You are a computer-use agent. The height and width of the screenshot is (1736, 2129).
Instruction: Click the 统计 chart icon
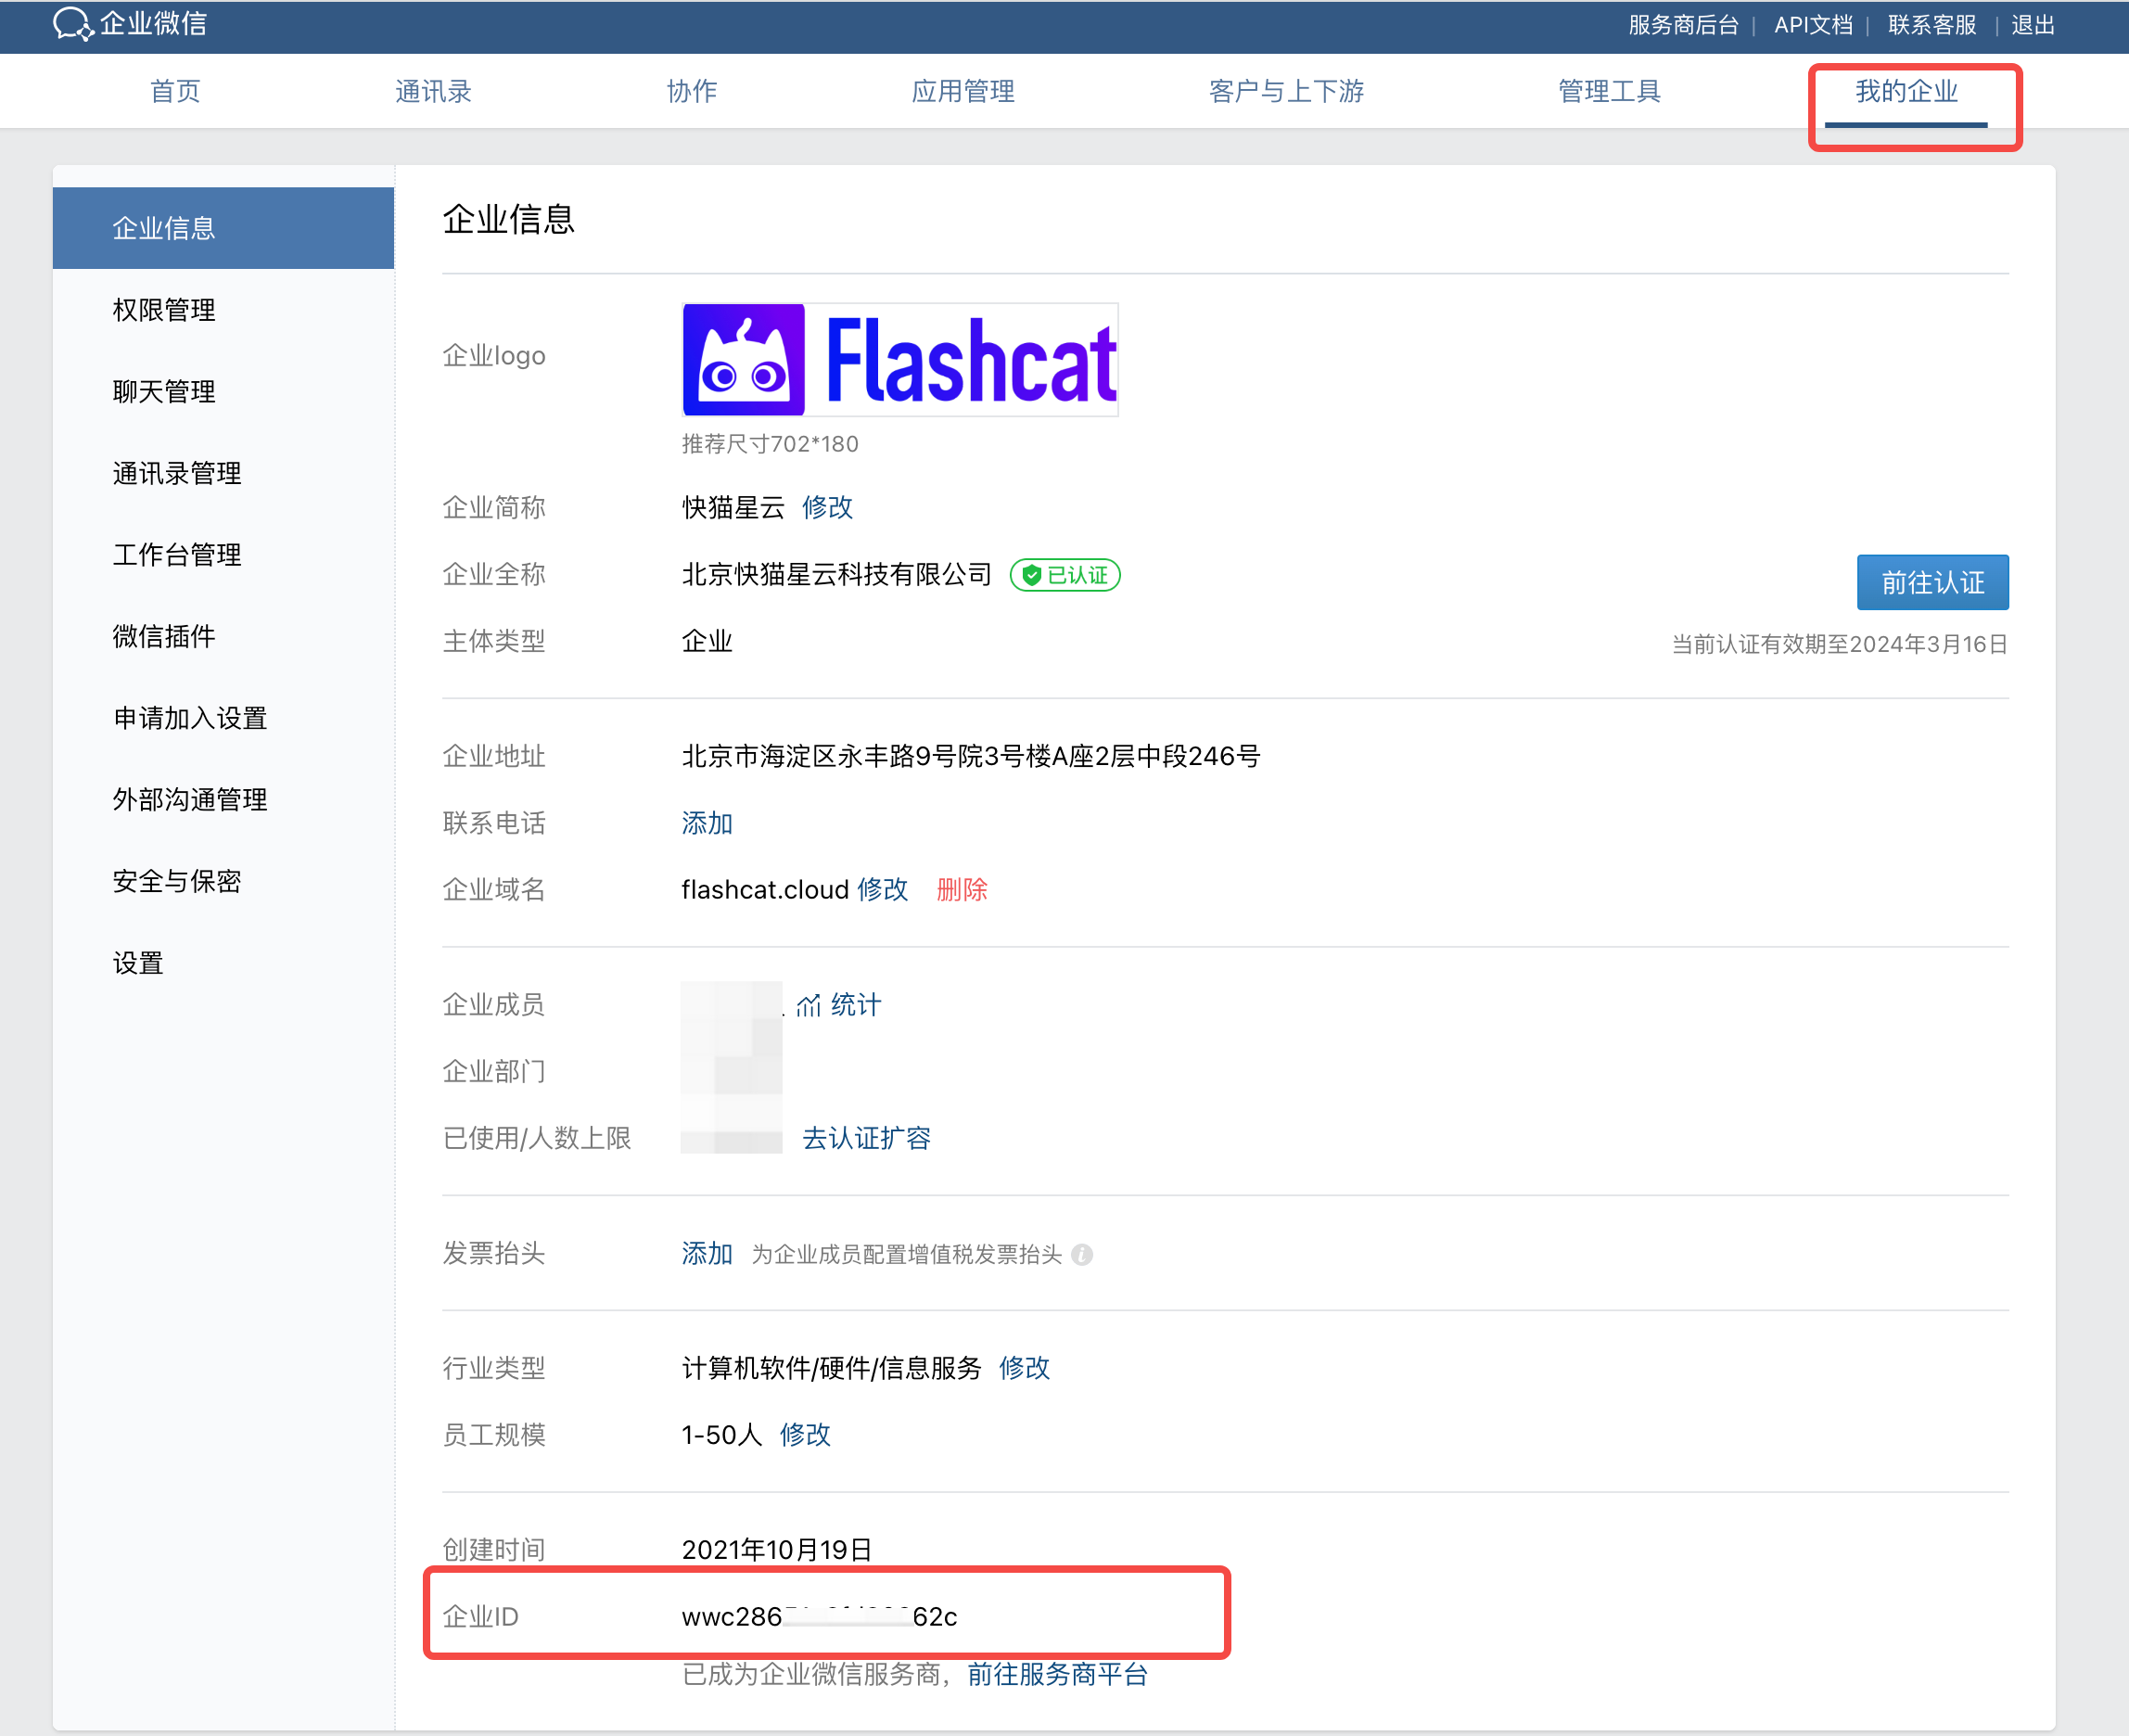coord(808,1005)
